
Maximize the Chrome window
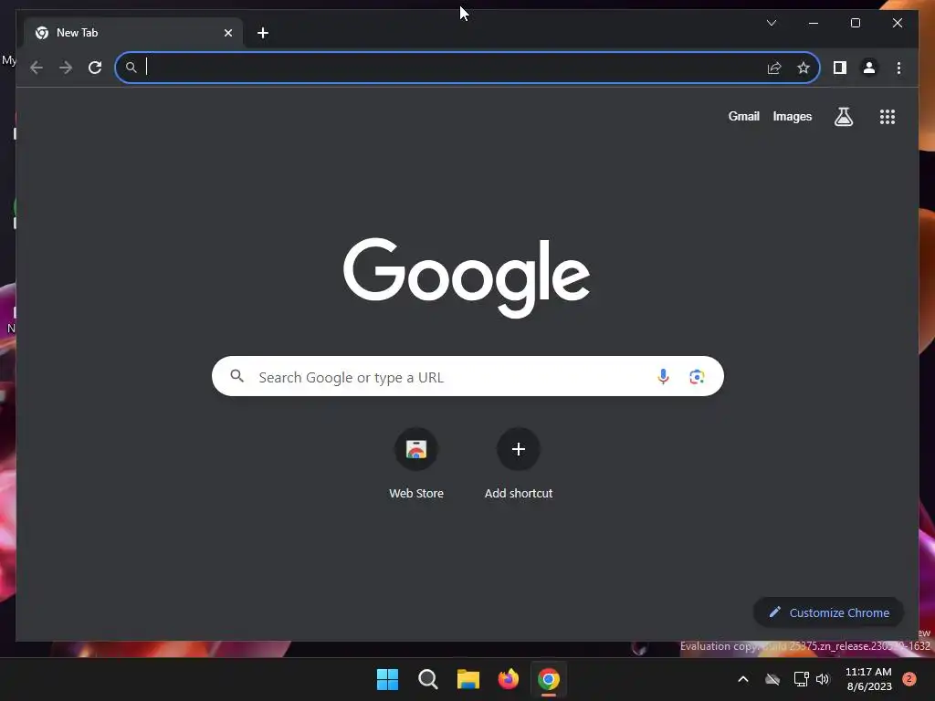pos(855,23)
